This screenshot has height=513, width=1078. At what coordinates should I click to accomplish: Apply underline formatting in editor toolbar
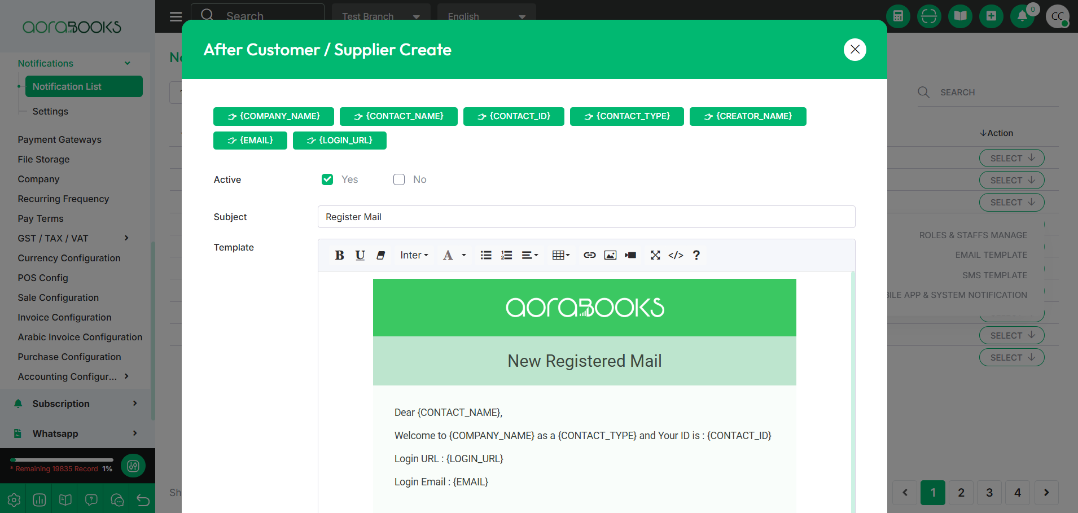click(x=360, y=255)
